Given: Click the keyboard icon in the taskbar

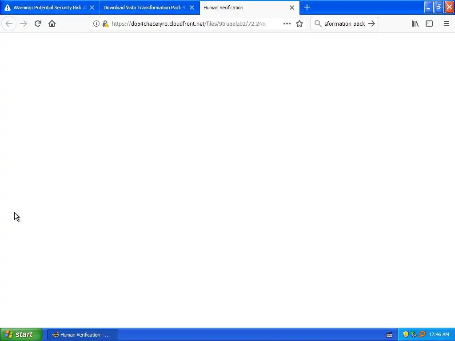Looking at the screenshot, I should coord(389,335).
